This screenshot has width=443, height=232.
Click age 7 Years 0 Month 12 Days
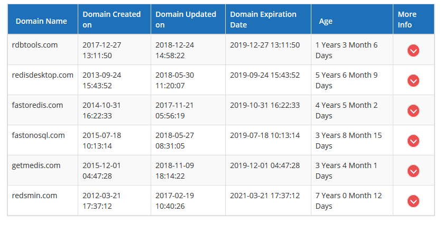tap(348, 201)
